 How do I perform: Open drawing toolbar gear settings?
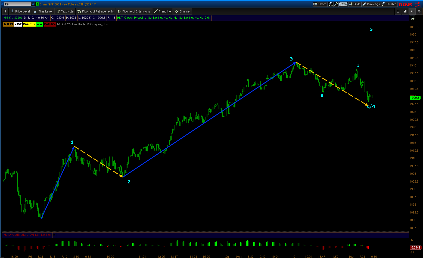pyautogui.click(x=419, y=11)
